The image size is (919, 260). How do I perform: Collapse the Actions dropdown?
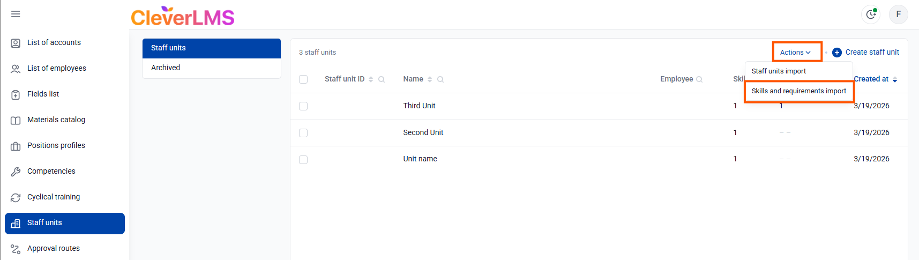tap(796, 53)
